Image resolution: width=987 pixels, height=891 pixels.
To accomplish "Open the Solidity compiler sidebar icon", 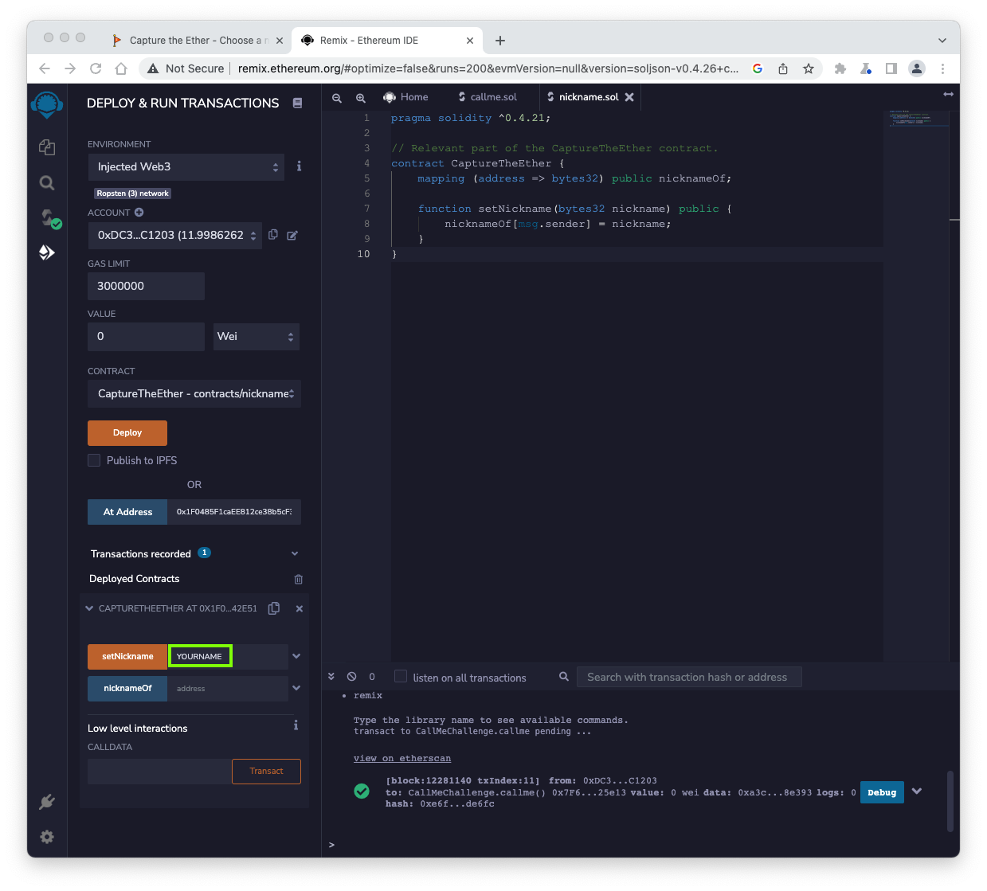I will tap(49, 218).
